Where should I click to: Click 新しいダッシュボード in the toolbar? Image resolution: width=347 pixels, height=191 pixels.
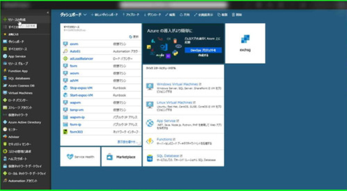[x=104, y=15]
